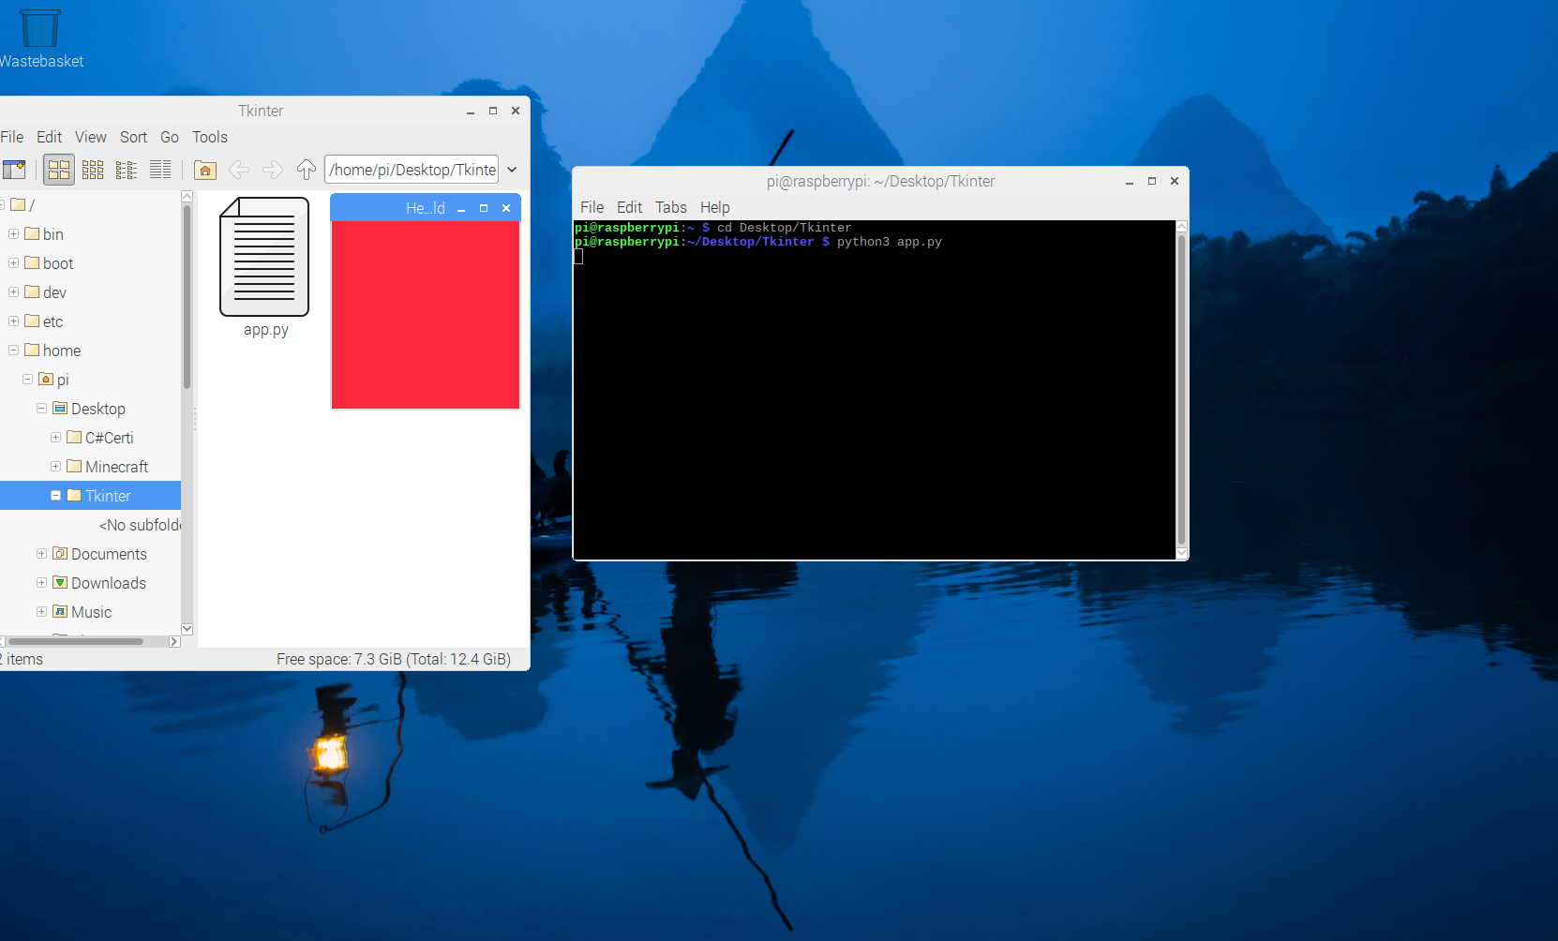Open the path bar dropdown arrow
1558x941 pixels.
click(x=512, y=169)
